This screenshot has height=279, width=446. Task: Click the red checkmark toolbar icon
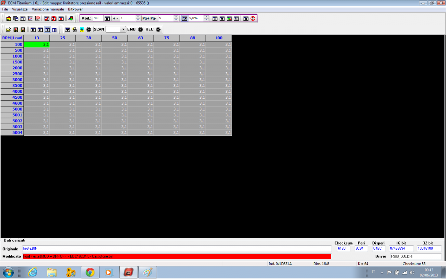47,18
